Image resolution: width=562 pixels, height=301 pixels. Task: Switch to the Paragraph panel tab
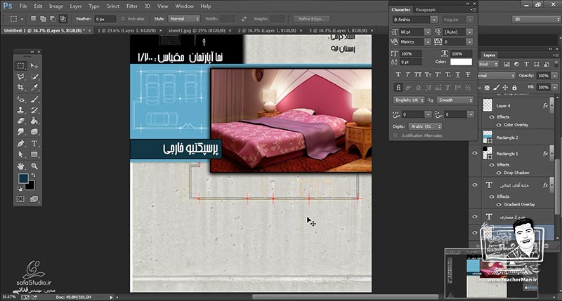click(426, 10)
